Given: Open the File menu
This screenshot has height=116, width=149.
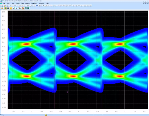Looking at the screenshot, I should pyautogui.click(x=4, y=3).
